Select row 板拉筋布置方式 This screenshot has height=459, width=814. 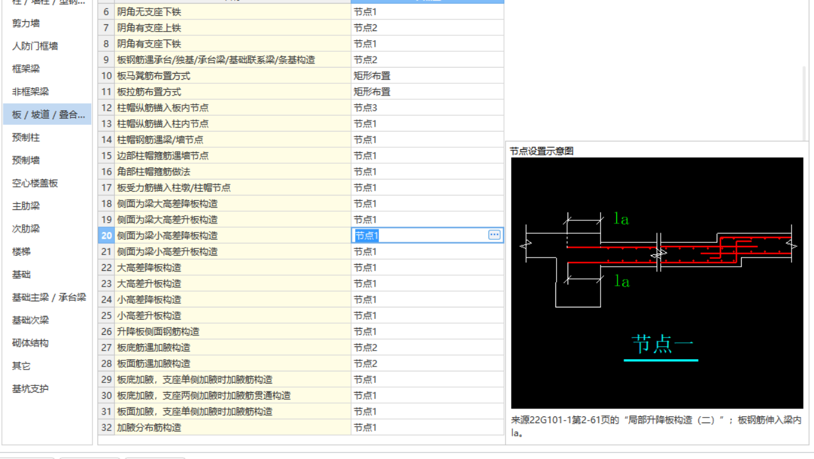(233, 92)
